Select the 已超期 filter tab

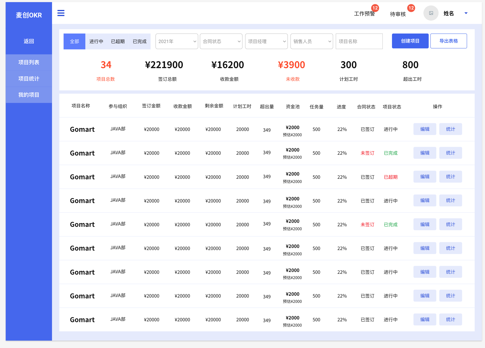[118, 41]
